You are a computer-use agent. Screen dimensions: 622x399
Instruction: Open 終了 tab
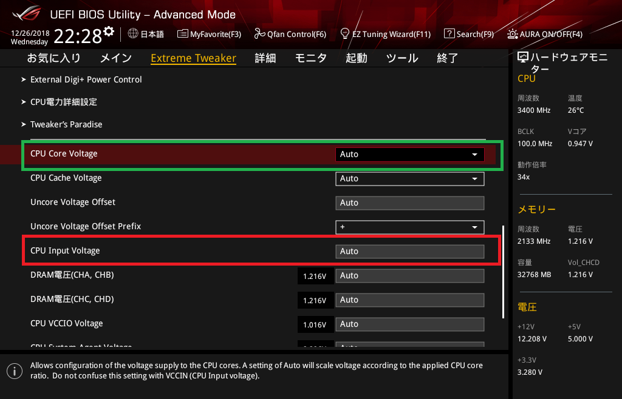coord(448,58)
